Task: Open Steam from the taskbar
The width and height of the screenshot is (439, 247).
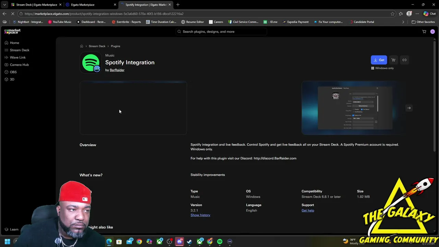Action: click(189, 242)
